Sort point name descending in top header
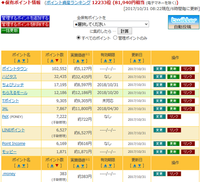The height and width of the screenshot is (182, 201). coord(24,61)
